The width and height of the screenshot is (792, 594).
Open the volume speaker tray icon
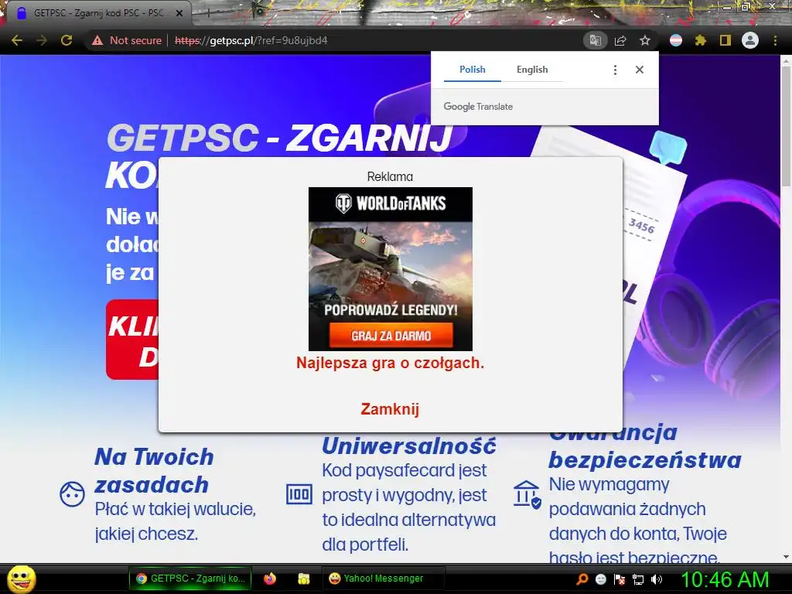657,579
